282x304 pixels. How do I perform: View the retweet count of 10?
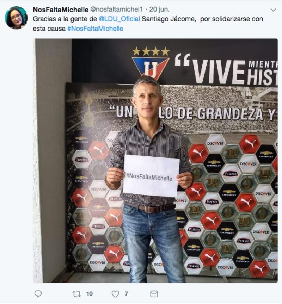90,294
